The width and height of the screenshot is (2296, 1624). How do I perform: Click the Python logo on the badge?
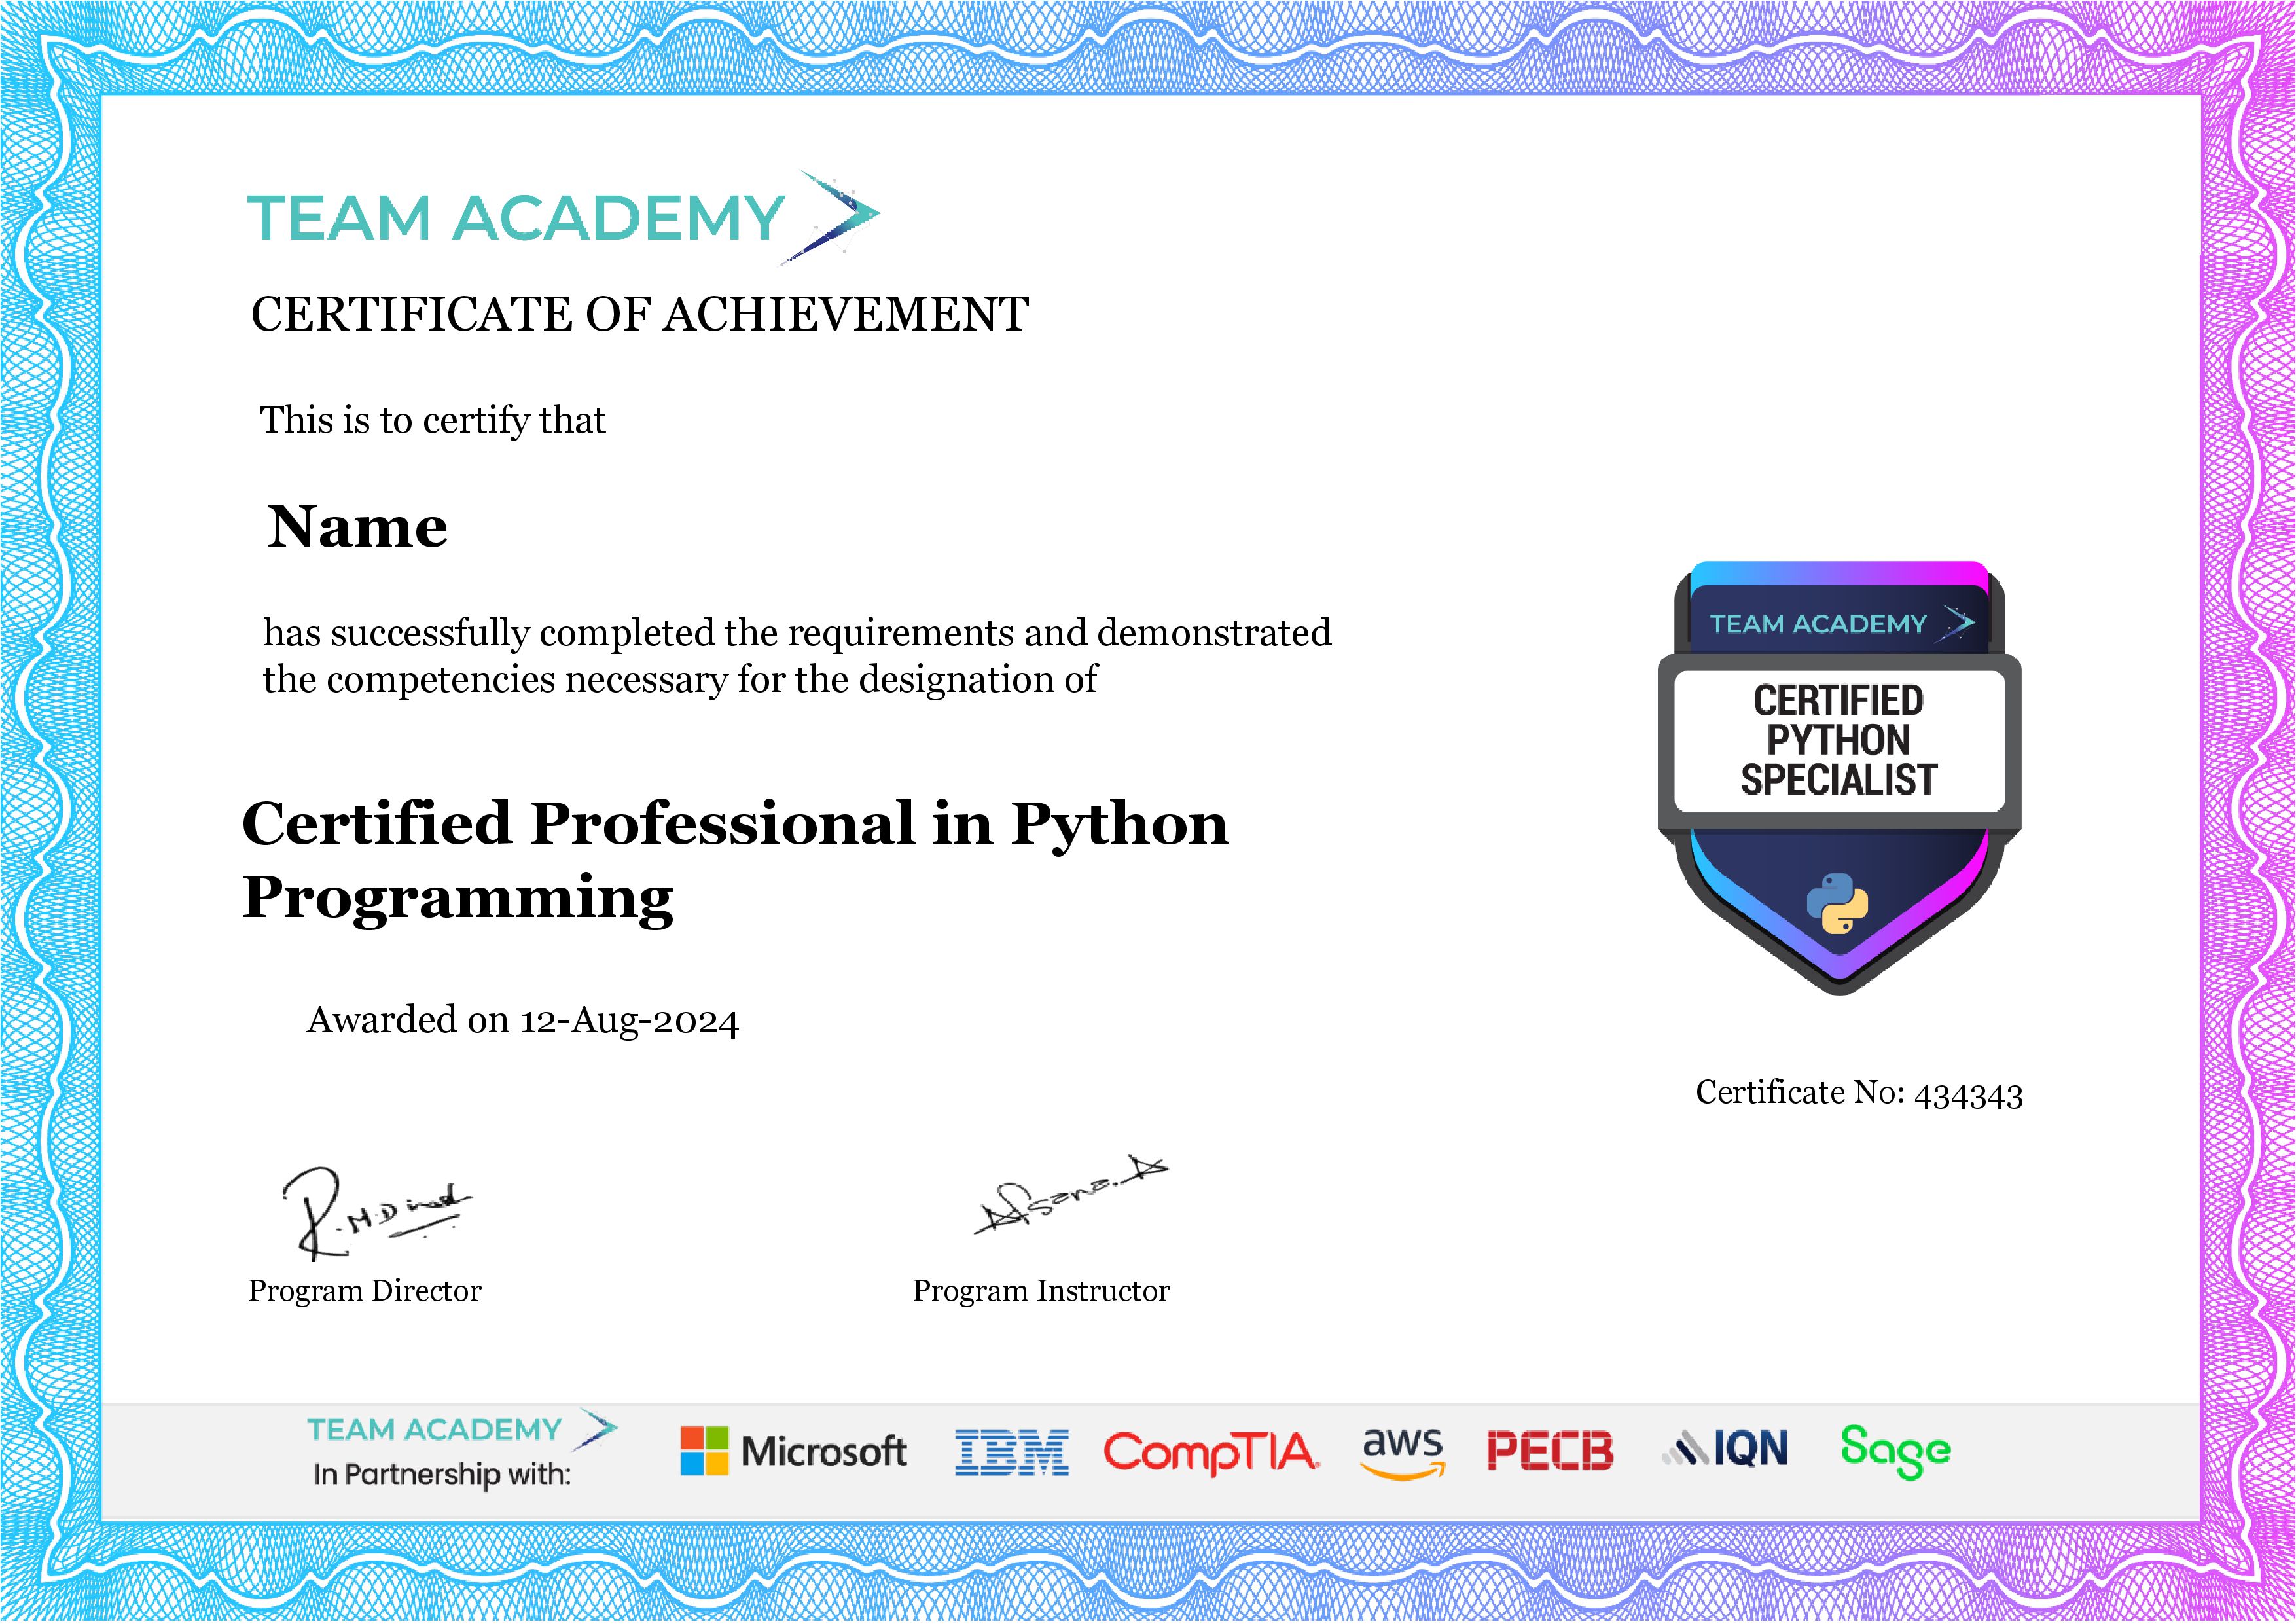[x=1838, y=903]
